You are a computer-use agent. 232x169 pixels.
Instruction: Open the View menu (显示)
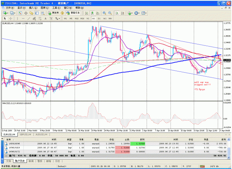[22, 8]
